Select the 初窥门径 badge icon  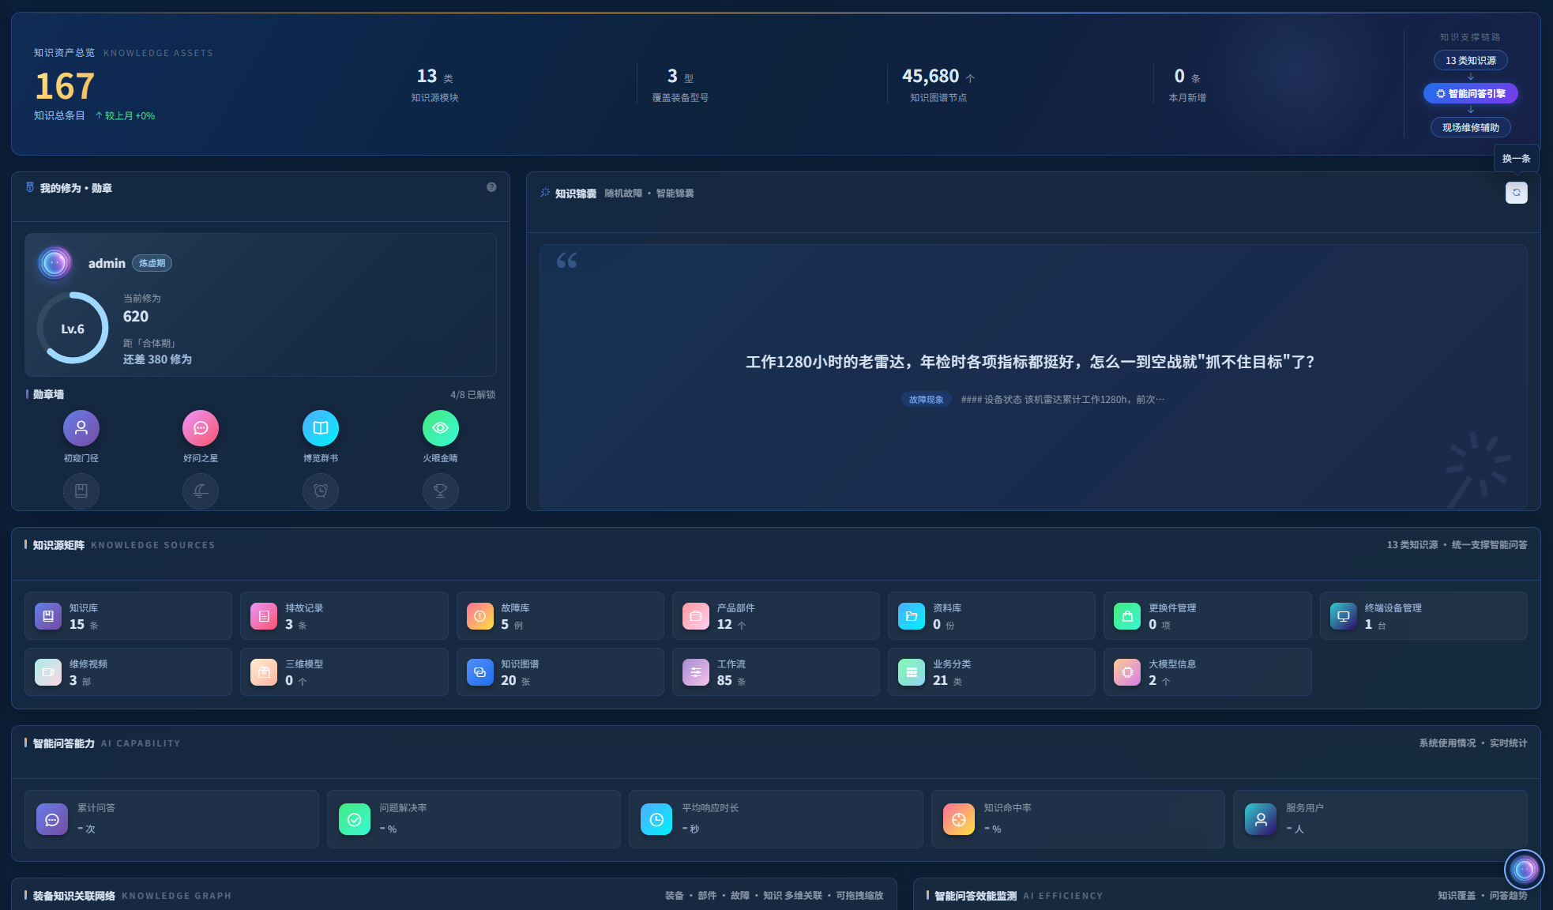tap(81, 428)
